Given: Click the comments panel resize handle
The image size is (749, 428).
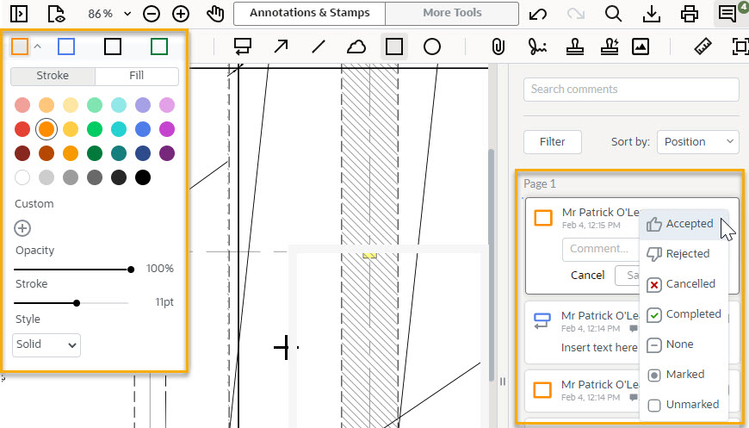Looking at the screenshot, I should [x=503, y=381].
